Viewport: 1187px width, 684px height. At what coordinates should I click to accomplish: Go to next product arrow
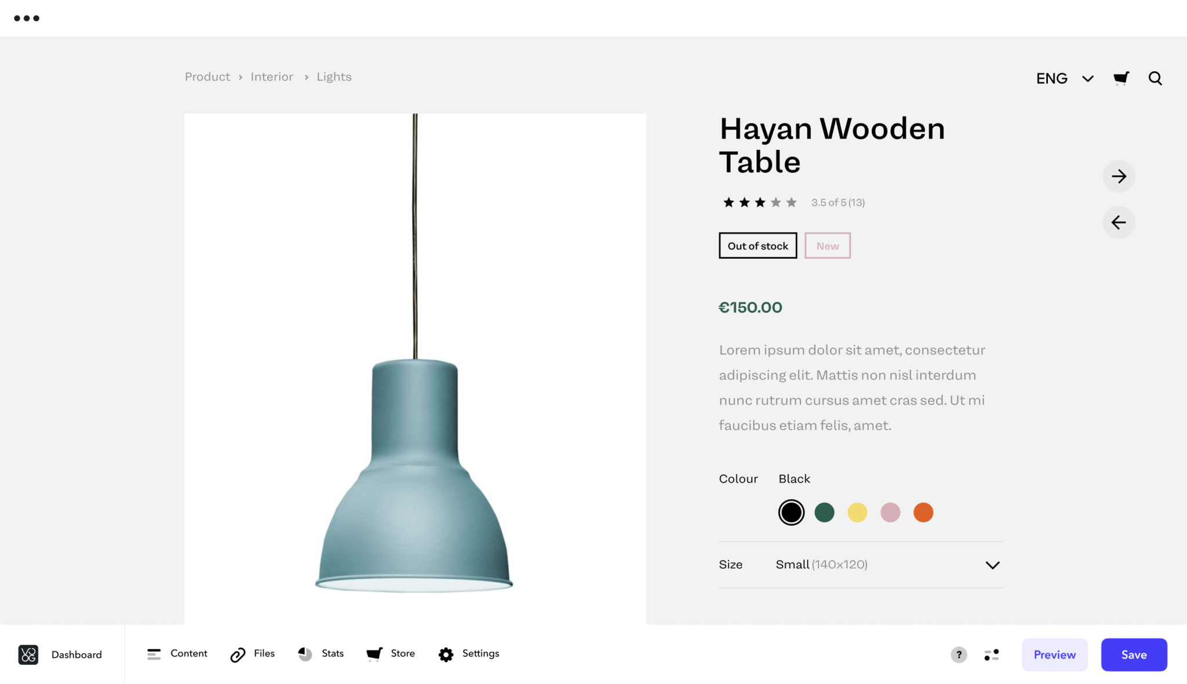[1119, 176]
